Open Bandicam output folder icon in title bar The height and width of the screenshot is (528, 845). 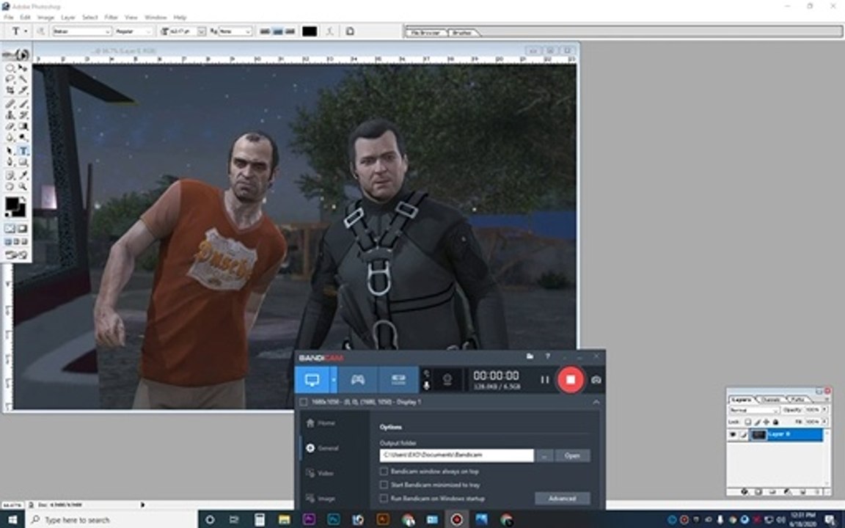pyautogui.click(x=530, y=356)
